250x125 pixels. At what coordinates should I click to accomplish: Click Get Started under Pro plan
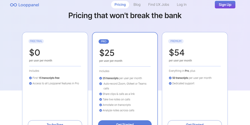point(125,123)
